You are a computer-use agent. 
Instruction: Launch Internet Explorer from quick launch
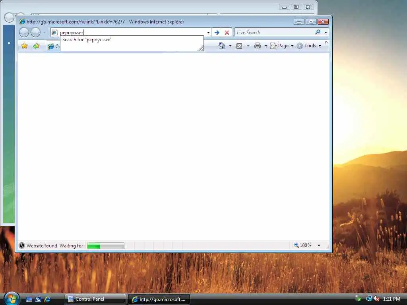pyautogui.click(x=48, y=299)
